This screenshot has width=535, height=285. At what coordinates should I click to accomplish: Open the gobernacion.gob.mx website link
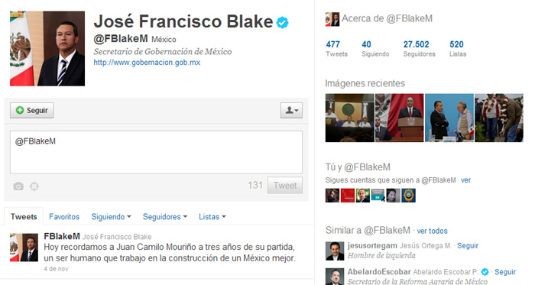tap(147, 63)
